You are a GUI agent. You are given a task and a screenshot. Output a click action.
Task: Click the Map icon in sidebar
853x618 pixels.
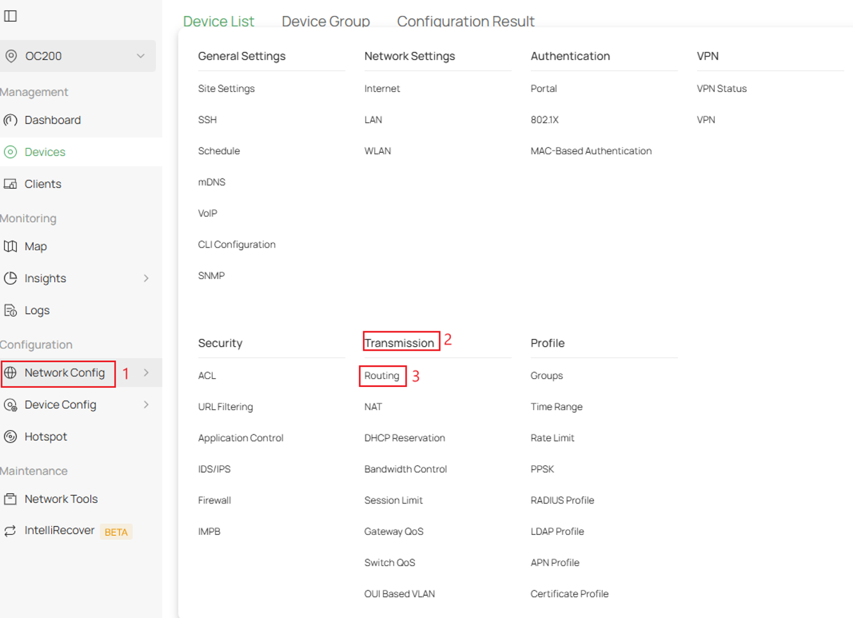10,246
